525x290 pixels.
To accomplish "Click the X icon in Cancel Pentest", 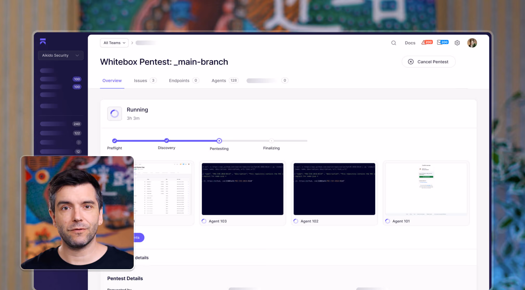I will point(411,62).
